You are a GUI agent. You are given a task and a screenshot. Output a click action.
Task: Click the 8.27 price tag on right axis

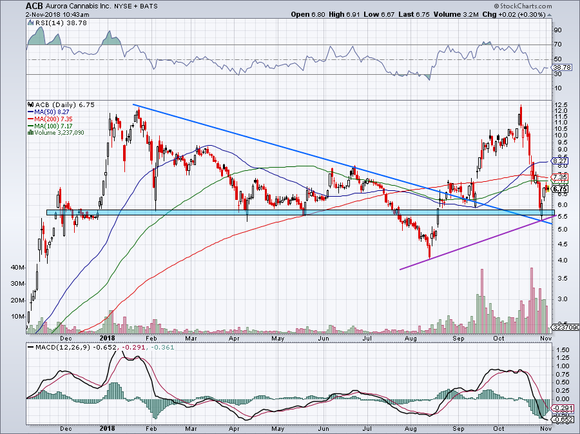tap(561, 161)
